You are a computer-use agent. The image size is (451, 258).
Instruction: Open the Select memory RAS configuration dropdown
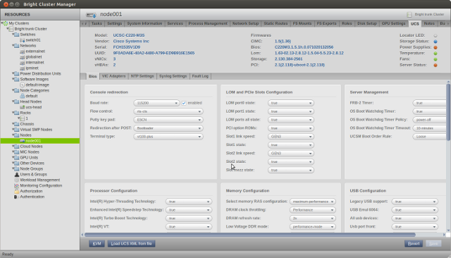[x=313, y=202]
